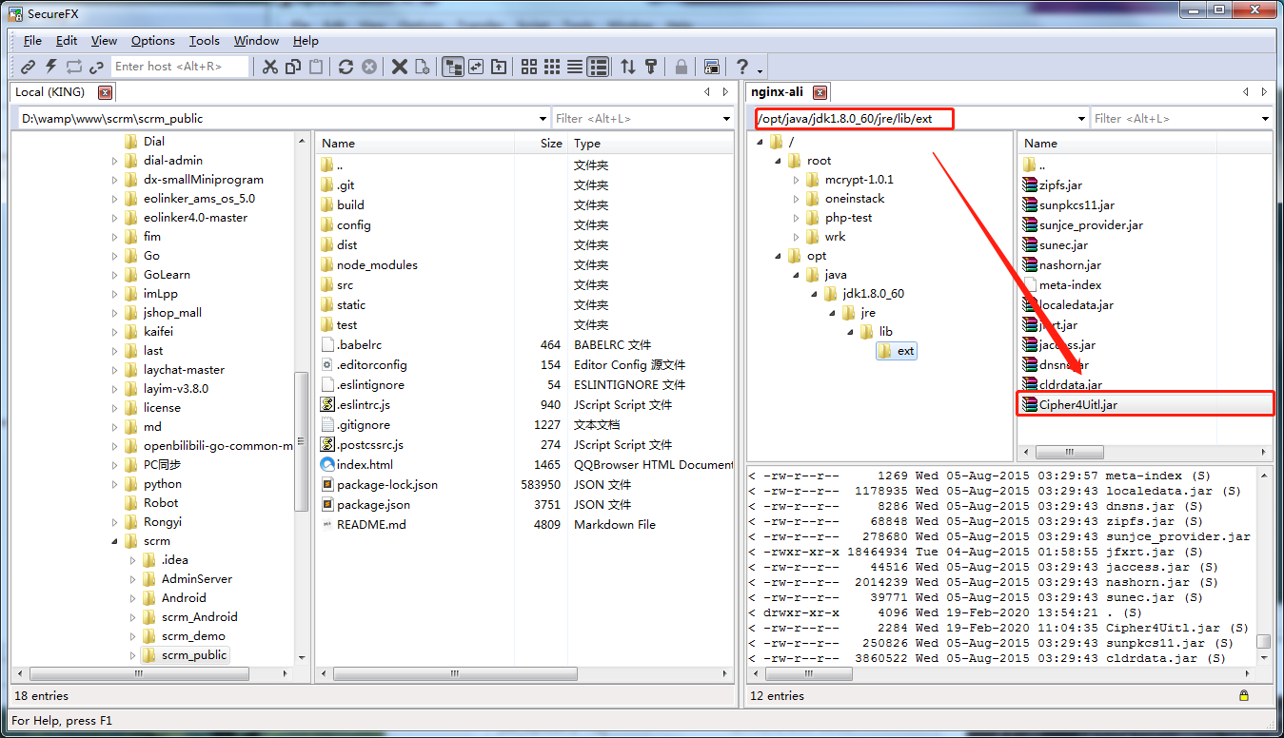Image resolution: width=1284 pixels, height=738 pixels.
Task: Expand the mcrypt-1.0.1 remote folder
Action: (797, 180)
